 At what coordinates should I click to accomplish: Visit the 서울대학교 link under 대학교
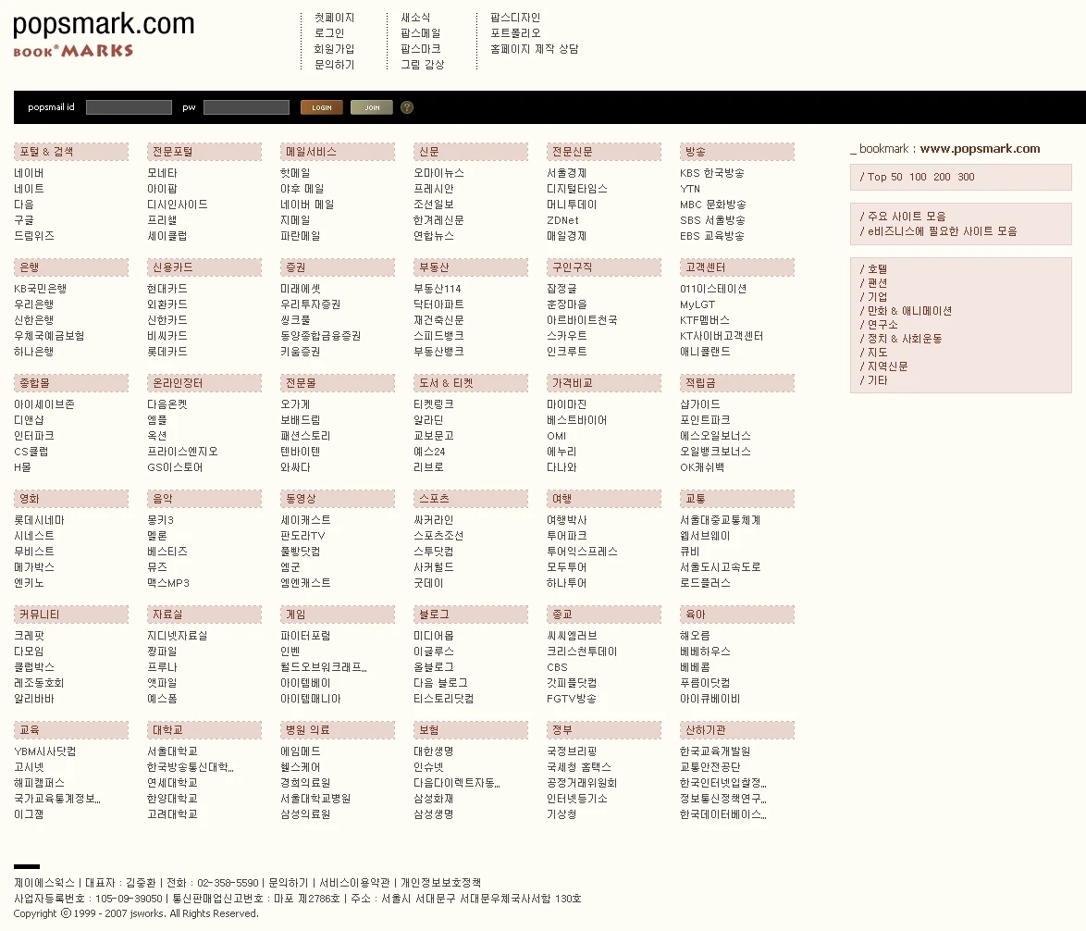[172, 751]
